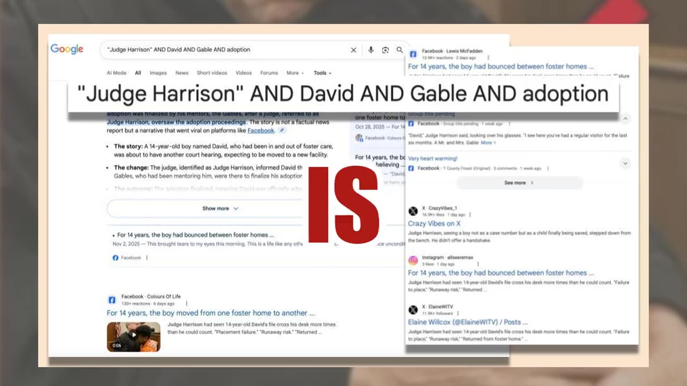Click the Google logo
The height and width of the screenshot is (386, 687).
point(67,49)
